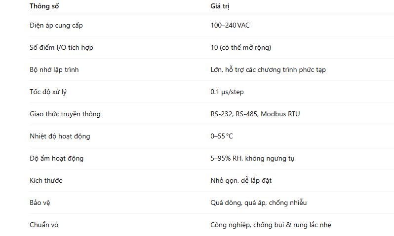Click the "Quá dòng, quá áp, chống nhiễu" value
The image size is (394, 236).
259,202
